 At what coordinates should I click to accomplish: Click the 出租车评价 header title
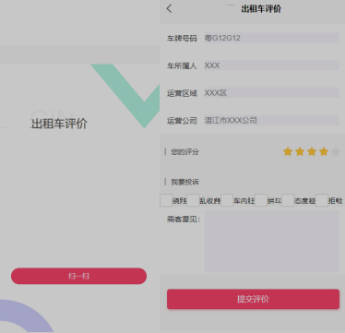[261, 8]
